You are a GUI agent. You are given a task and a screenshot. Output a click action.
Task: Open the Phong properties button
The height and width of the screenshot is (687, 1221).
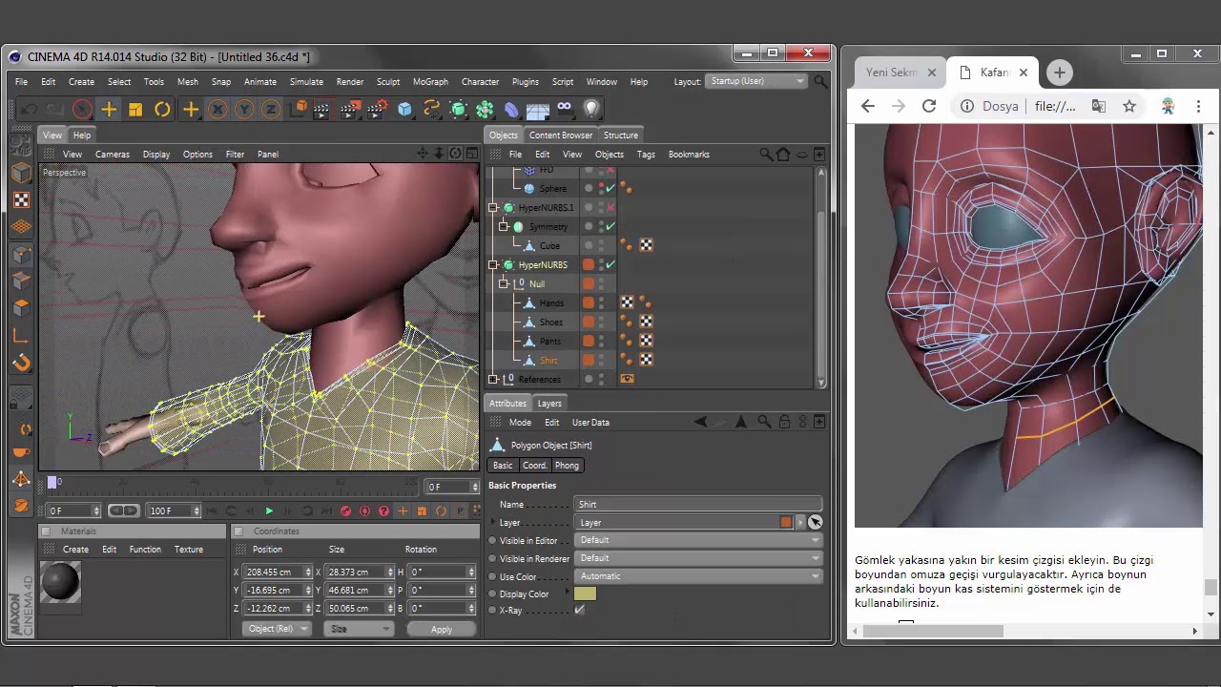(x=567, y=466)
